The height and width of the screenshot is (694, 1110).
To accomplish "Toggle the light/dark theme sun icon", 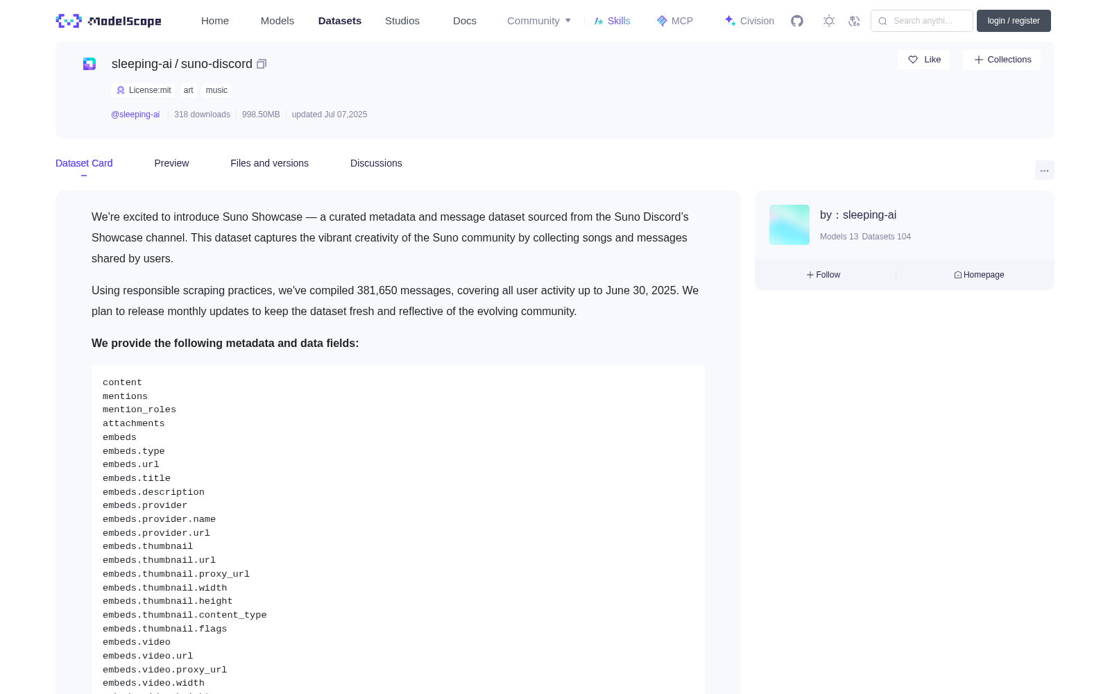I will pos(829,21).
